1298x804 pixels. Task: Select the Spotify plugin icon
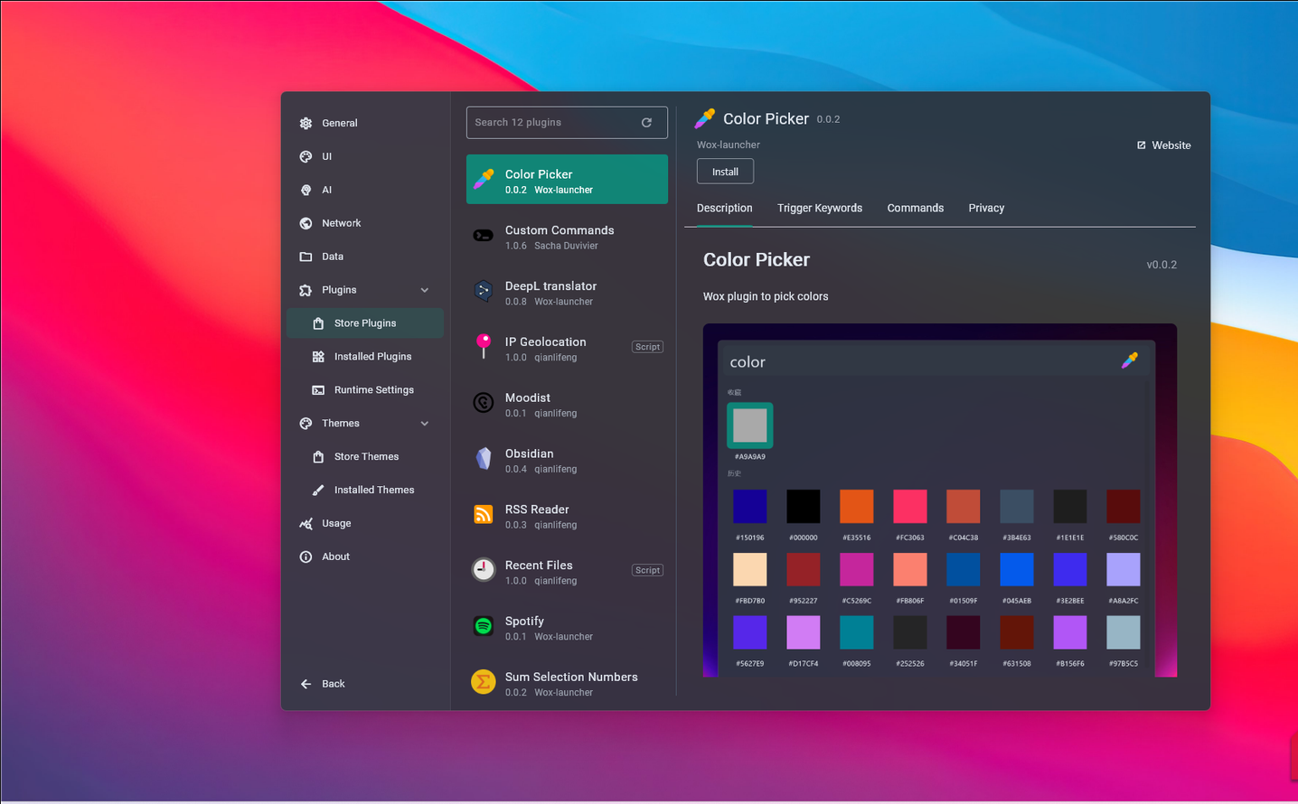point(483,626)
